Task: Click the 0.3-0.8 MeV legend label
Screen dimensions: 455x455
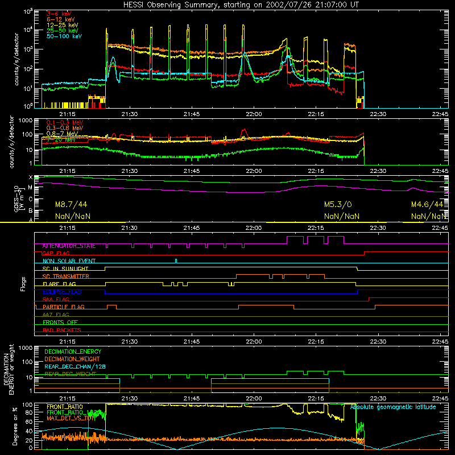Action: point(65,128)
